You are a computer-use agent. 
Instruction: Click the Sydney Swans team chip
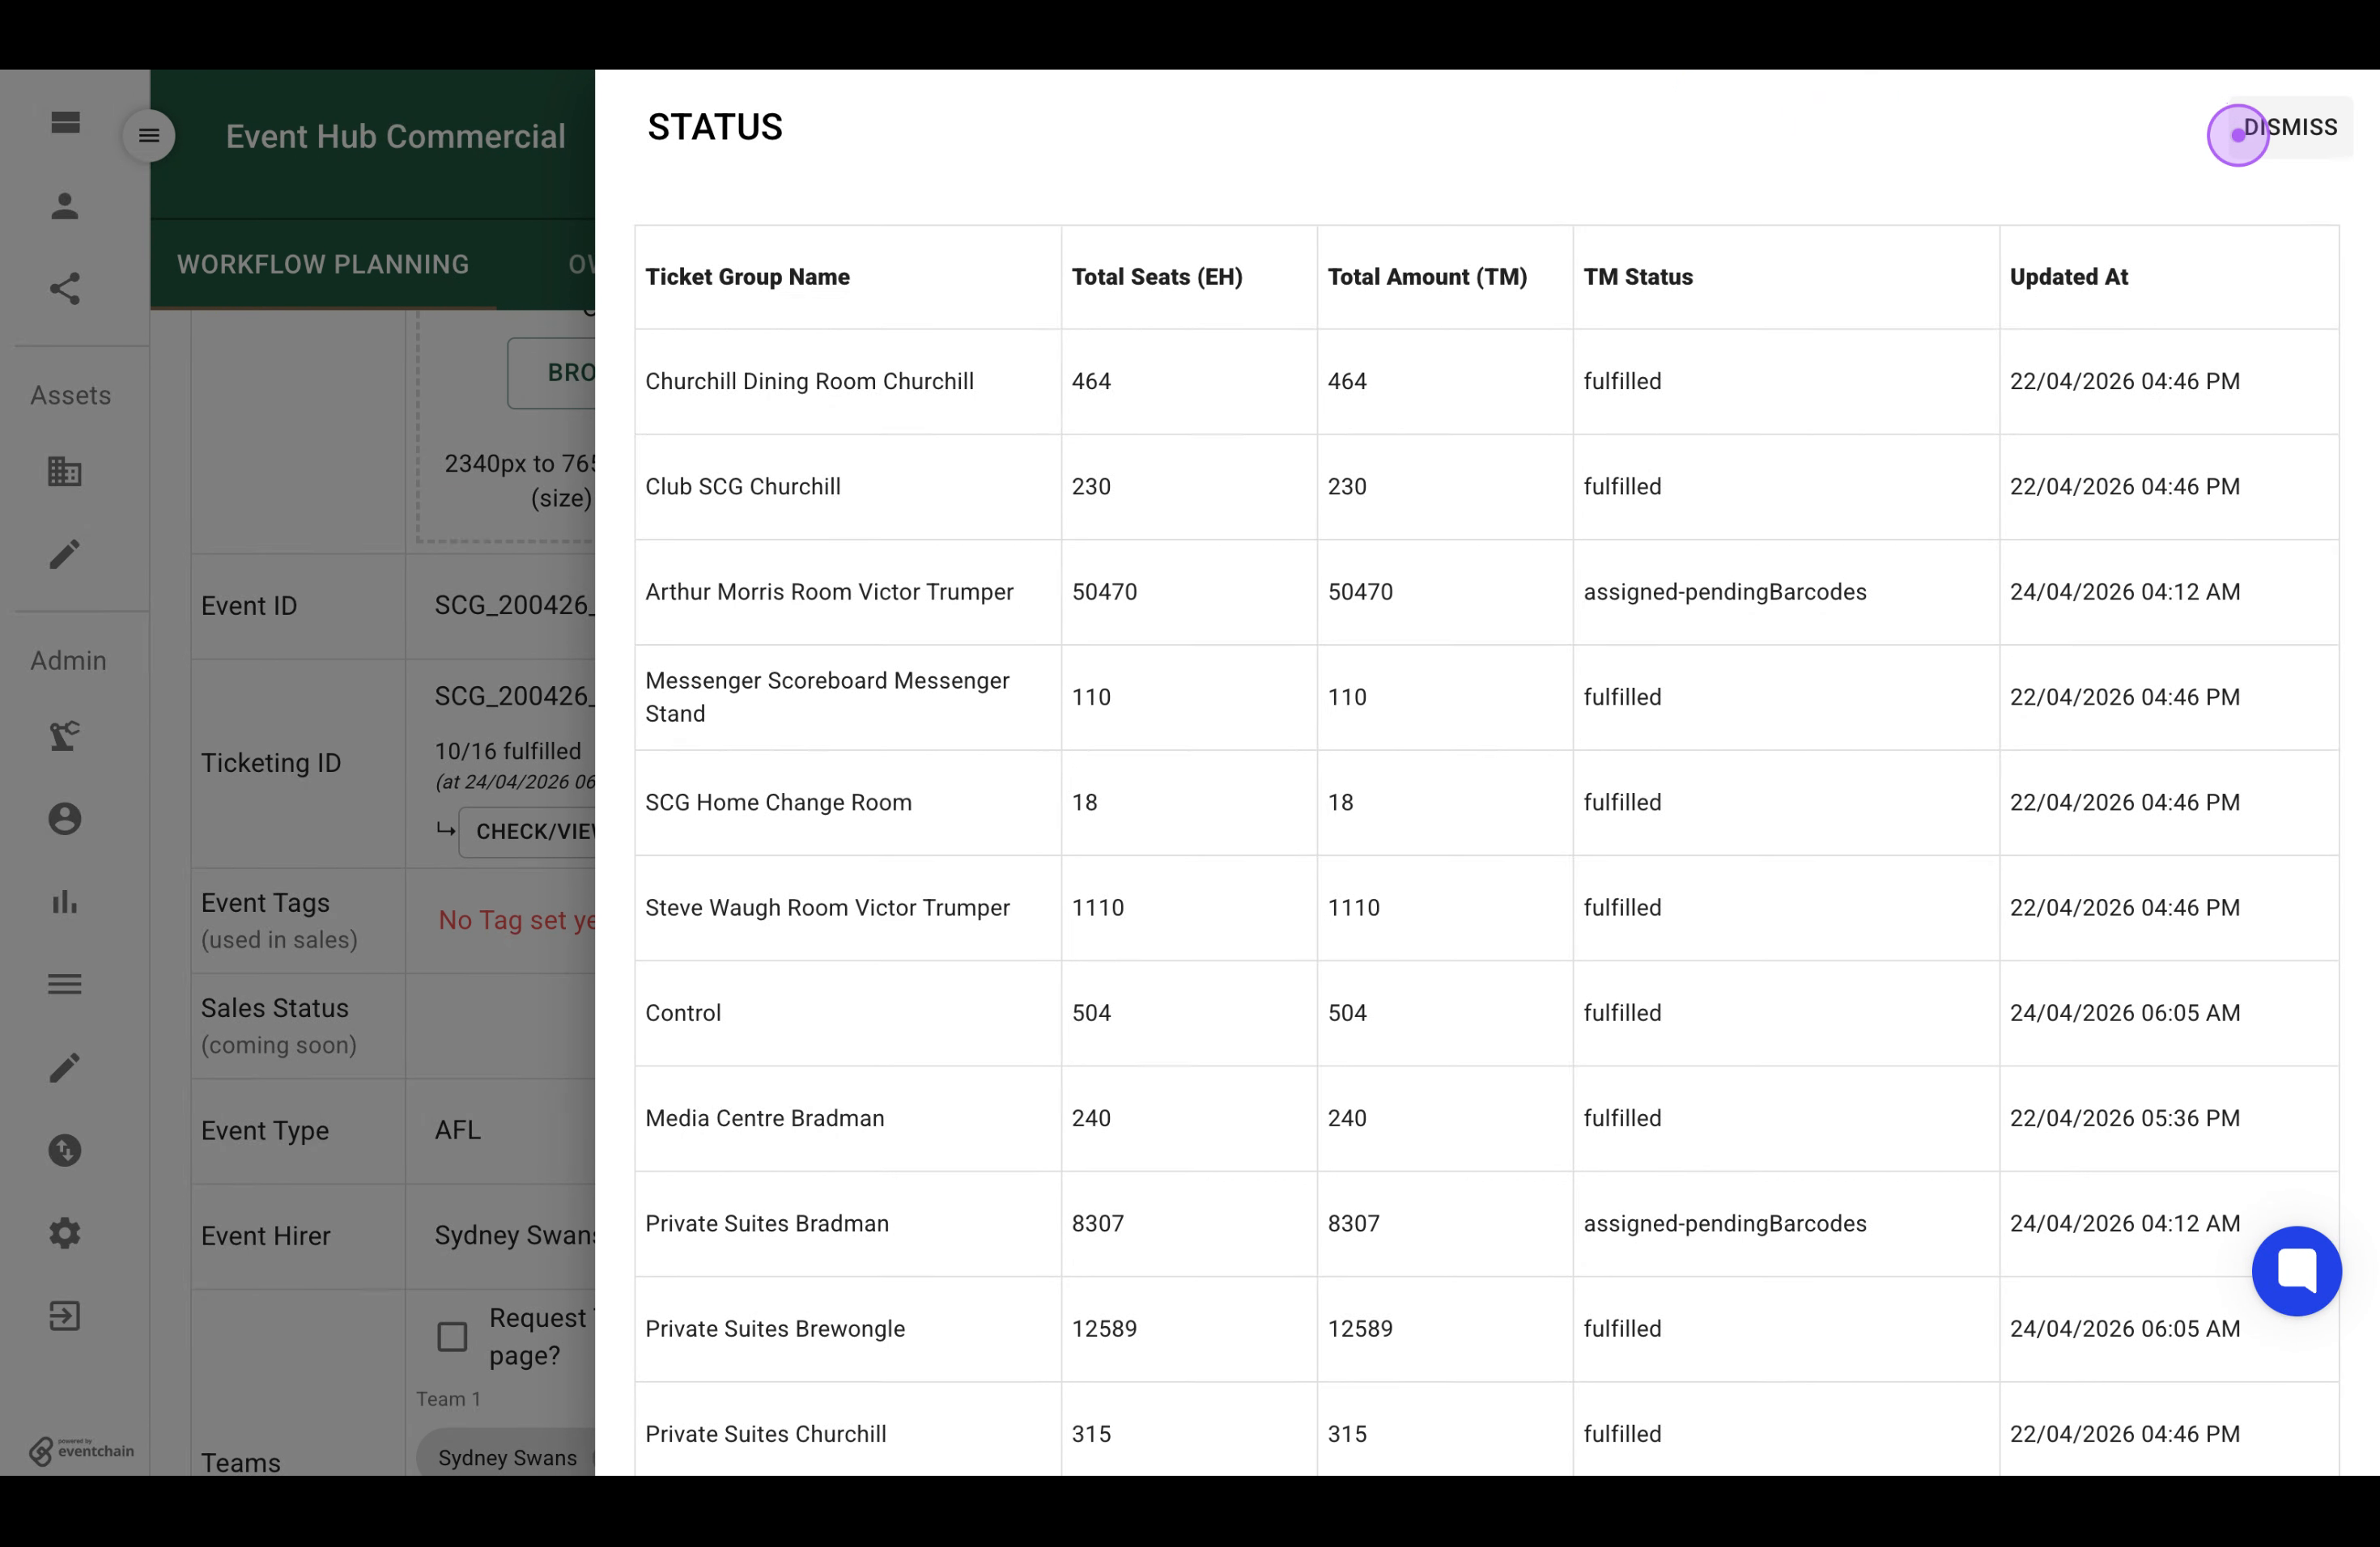point(507,1458)
